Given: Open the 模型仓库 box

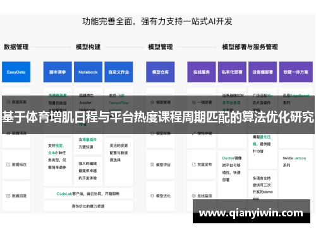Looking at the screenshot, I should [161, 72].
